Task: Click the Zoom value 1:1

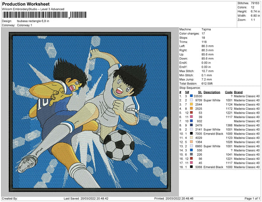Action: (x=253, y=20)
